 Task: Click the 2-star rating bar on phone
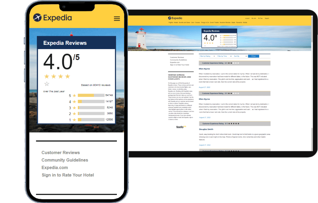91,114
